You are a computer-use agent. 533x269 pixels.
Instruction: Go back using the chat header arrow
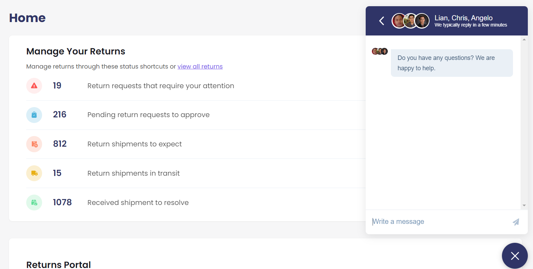(382, 21)
